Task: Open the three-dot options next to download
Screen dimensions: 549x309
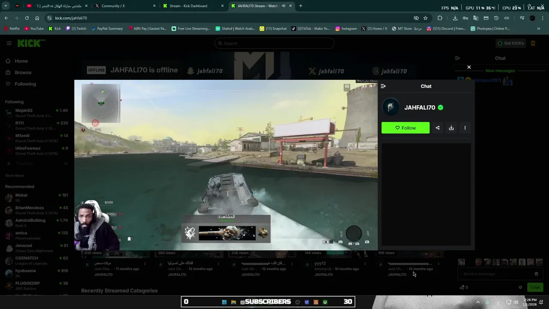Action: coord(465,128)
